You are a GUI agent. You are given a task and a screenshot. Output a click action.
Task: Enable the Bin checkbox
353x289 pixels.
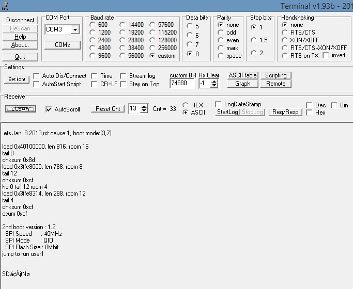(x=334, y=105)
